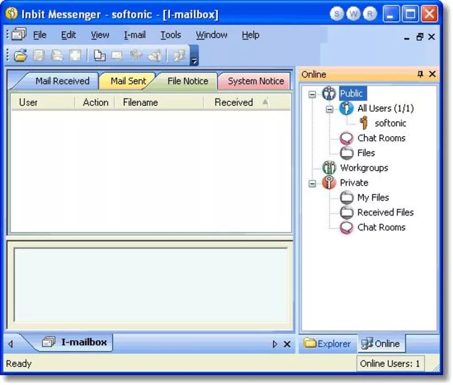453x385 pixels.
Task: Pin the Online panel with pushpin
Action: pyautogui.click(x=420, y=74)
